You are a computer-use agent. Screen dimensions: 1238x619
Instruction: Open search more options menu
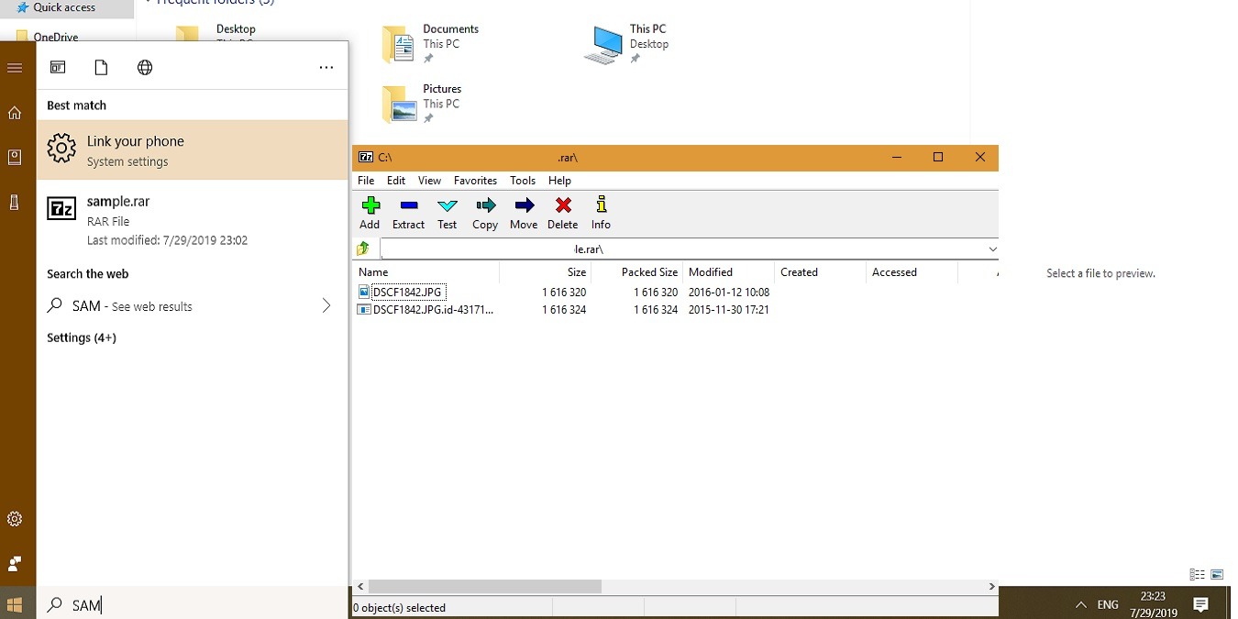[326, 66]
